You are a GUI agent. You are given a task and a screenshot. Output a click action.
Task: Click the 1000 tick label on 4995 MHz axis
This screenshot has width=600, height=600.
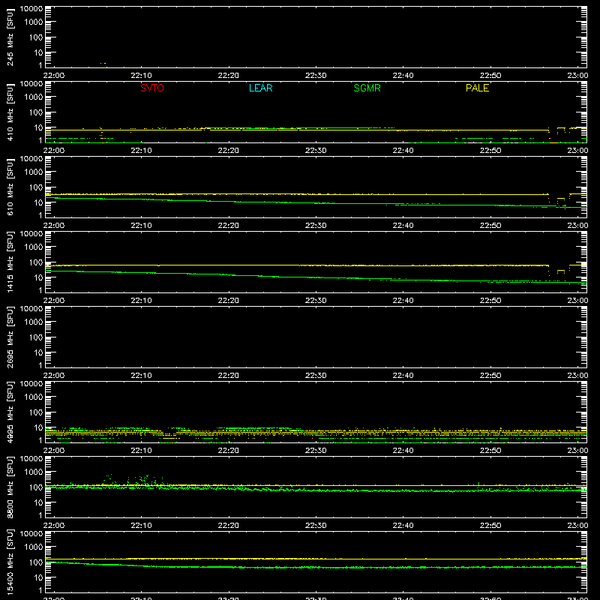point(34,397)
